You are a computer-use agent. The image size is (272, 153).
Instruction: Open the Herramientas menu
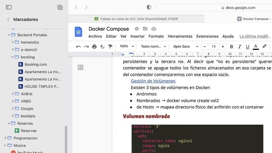(x=180, y=36)
